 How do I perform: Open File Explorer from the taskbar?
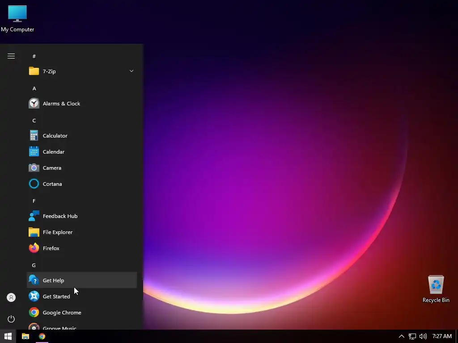coord(25,336)
